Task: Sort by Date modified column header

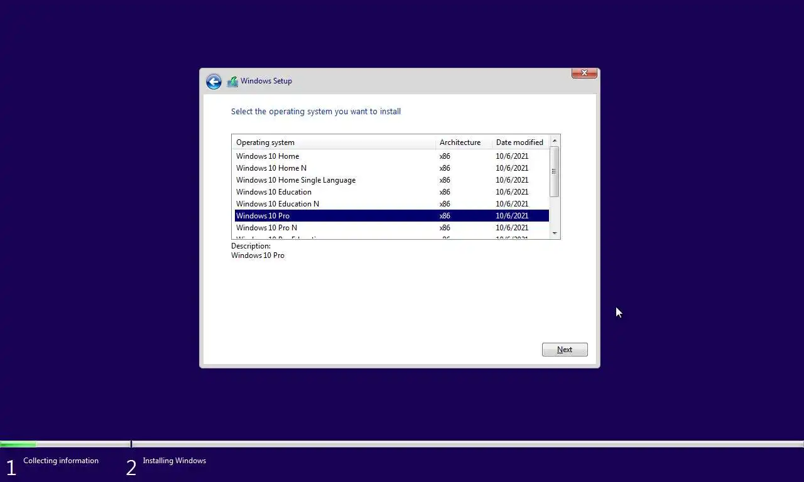Action: pyautogui.click(x=521, y=142)
